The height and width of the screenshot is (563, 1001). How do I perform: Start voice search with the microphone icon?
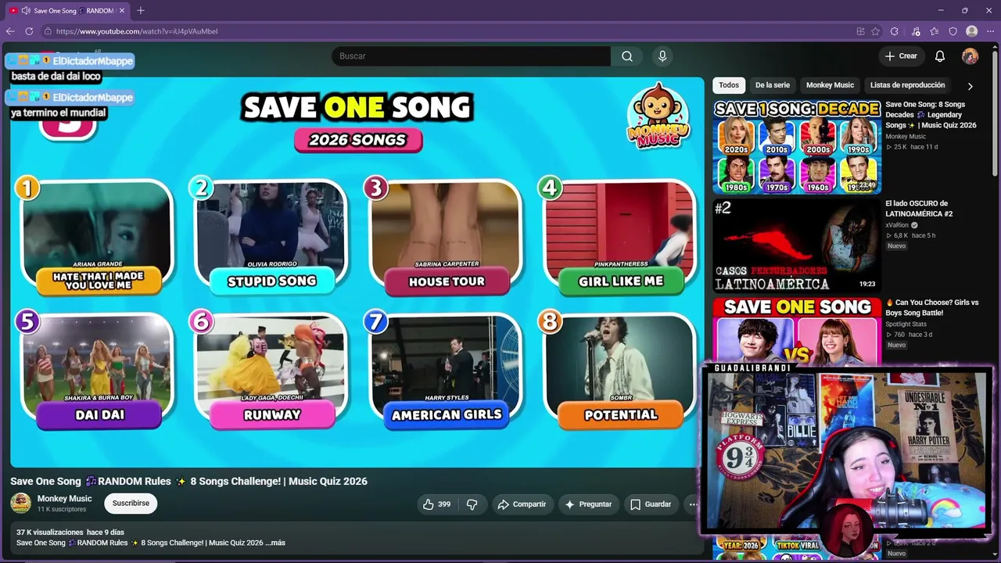pos(662,56)
